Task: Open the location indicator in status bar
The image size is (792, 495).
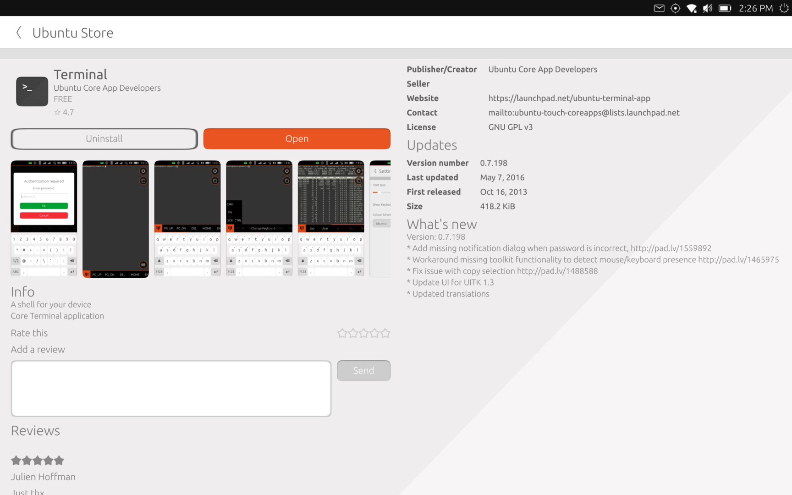Action: (x=675, y=8)
